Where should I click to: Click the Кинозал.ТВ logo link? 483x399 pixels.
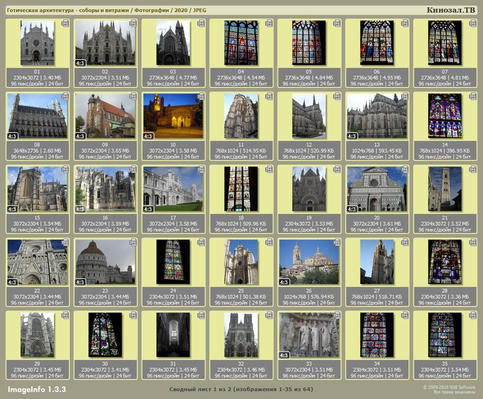(451, 10)
